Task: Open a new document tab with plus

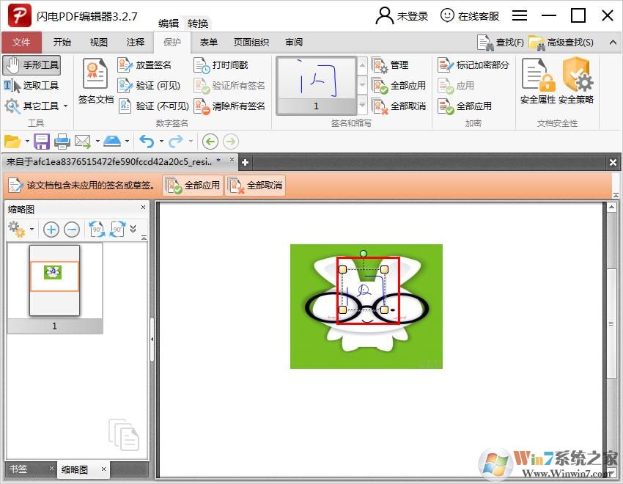Action: (x=245, y=162)
